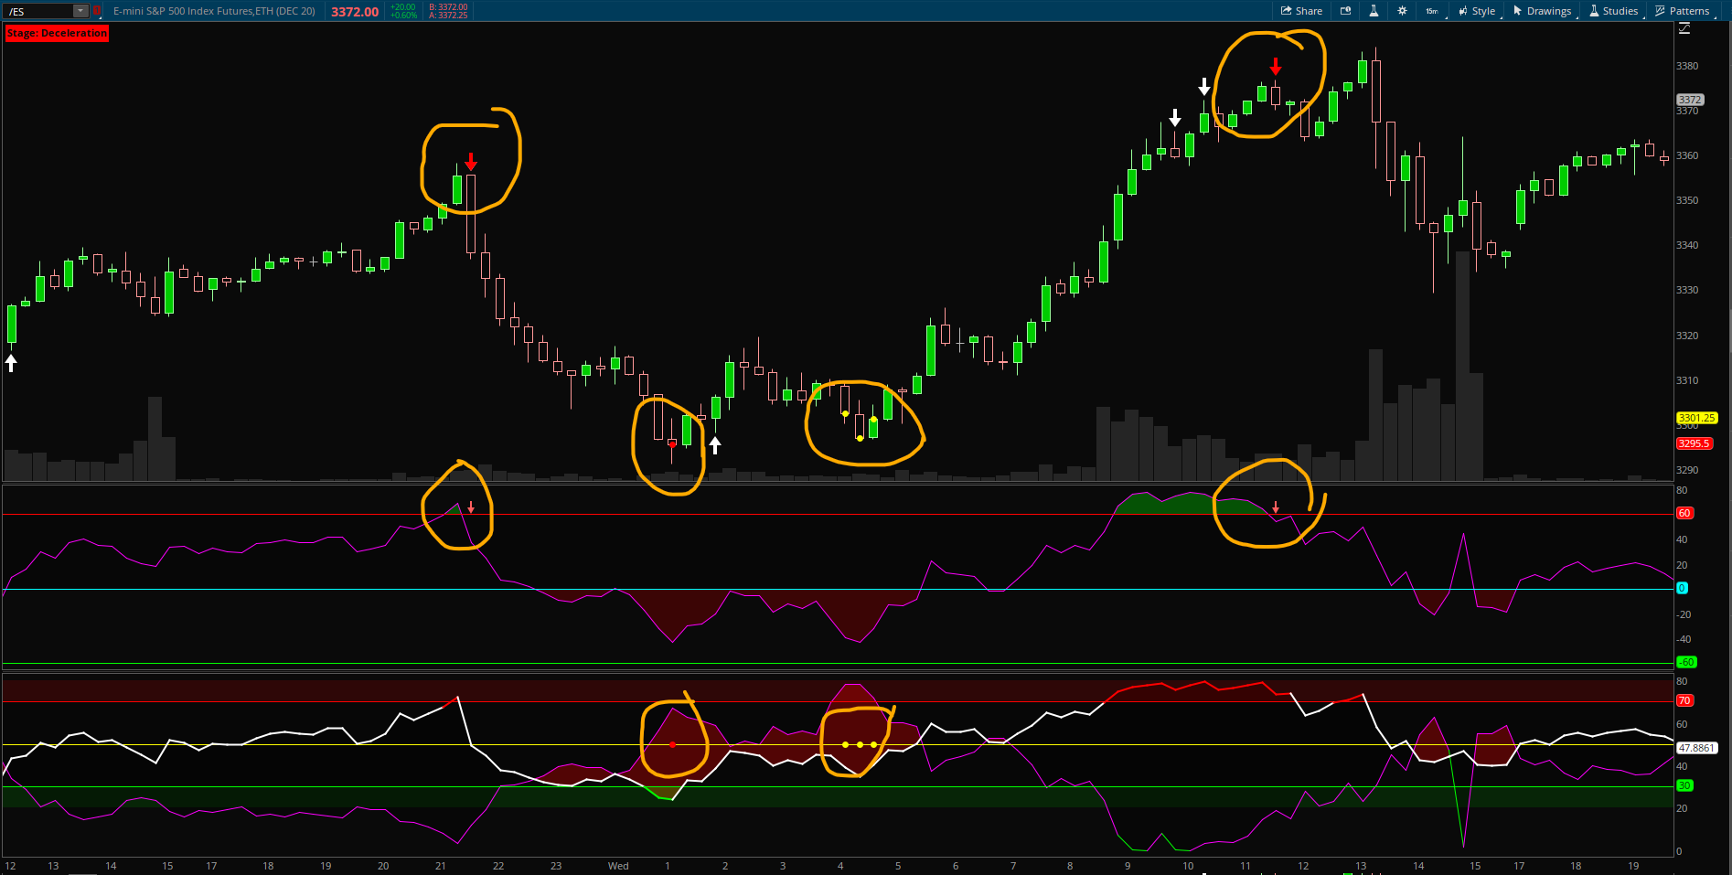Click the red indicator icon beside symbol box

pyautogui.click(x=97, y=11)
